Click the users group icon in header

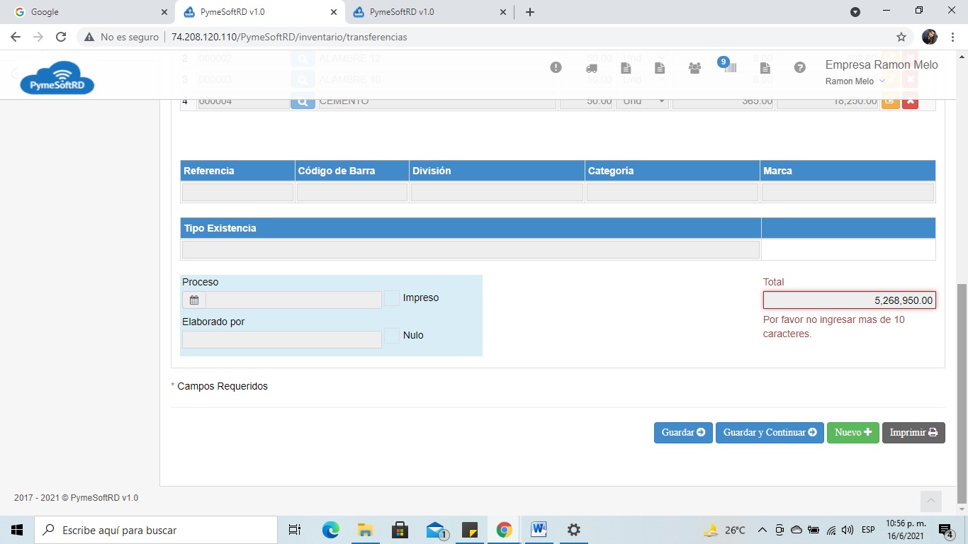694,68
